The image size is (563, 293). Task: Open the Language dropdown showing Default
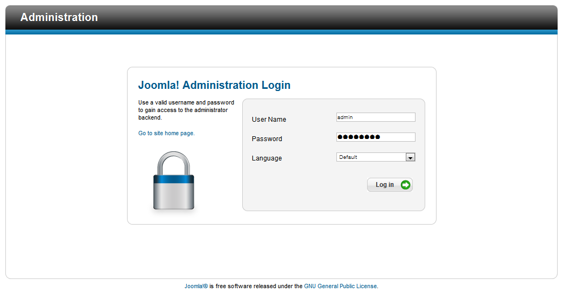pyautogui.click(x=371, y=157)
